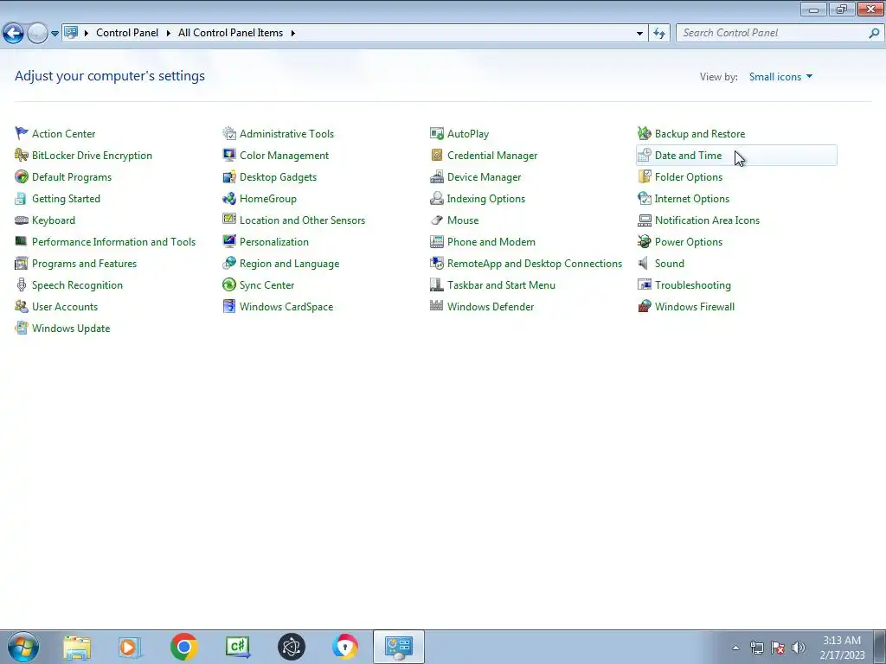Viewport: 886px width, 664px height.
Task: Open the Notification Area Icons link
Action: (707, 220)
